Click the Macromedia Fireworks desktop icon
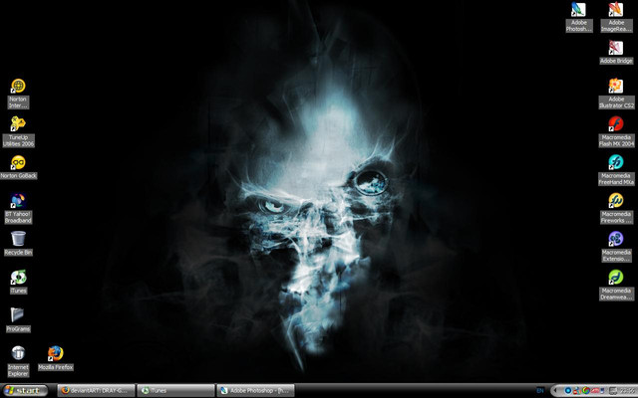 616,209
